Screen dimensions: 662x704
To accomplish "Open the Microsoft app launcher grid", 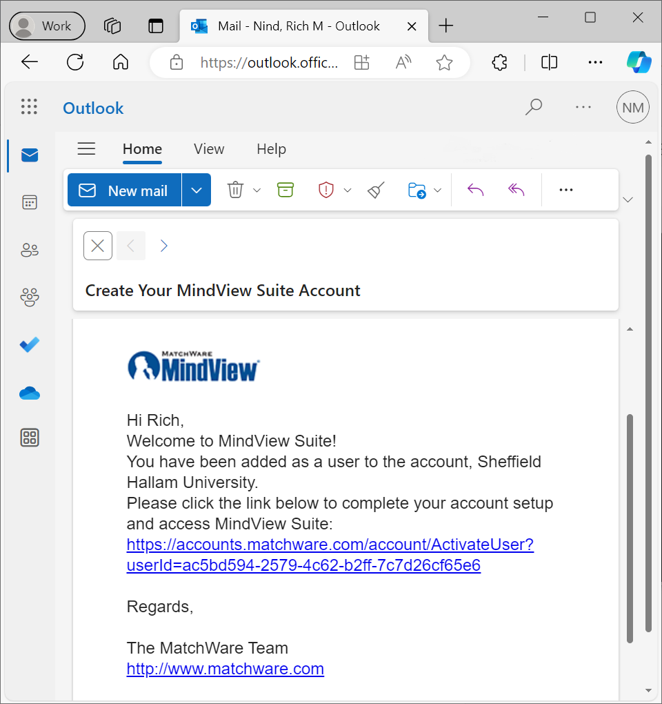I will pyautogui.click(x=29, y=107).
